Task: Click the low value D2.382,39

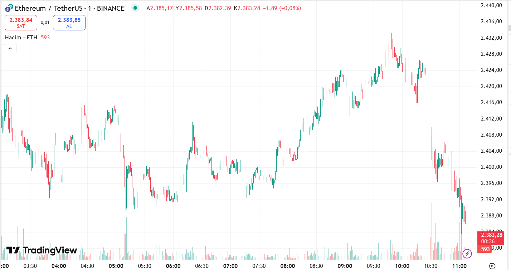Action: [218, 8]
